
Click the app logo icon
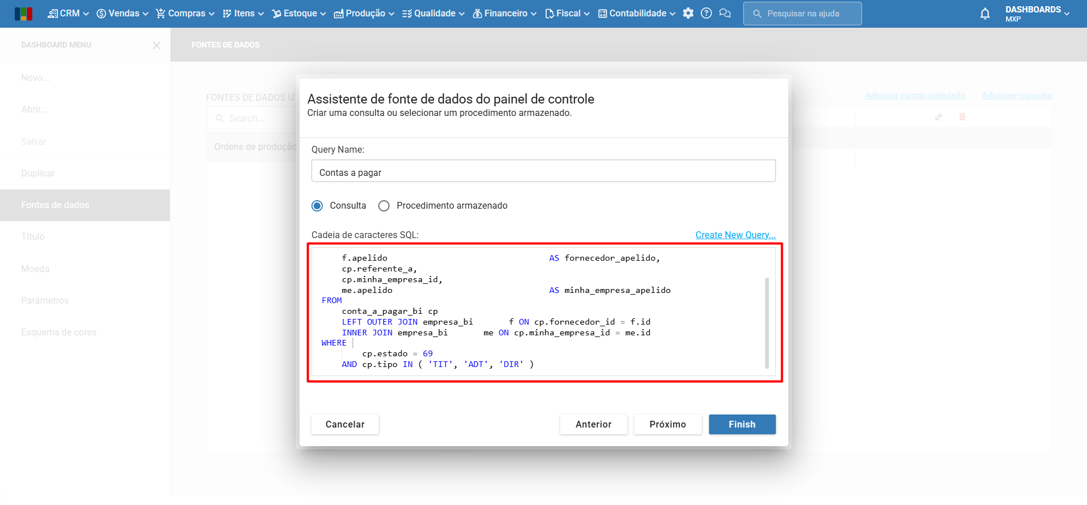coord(24,14)
